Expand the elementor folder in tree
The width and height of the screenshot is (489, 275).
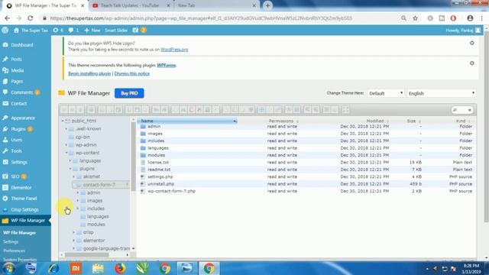point(74,241)
